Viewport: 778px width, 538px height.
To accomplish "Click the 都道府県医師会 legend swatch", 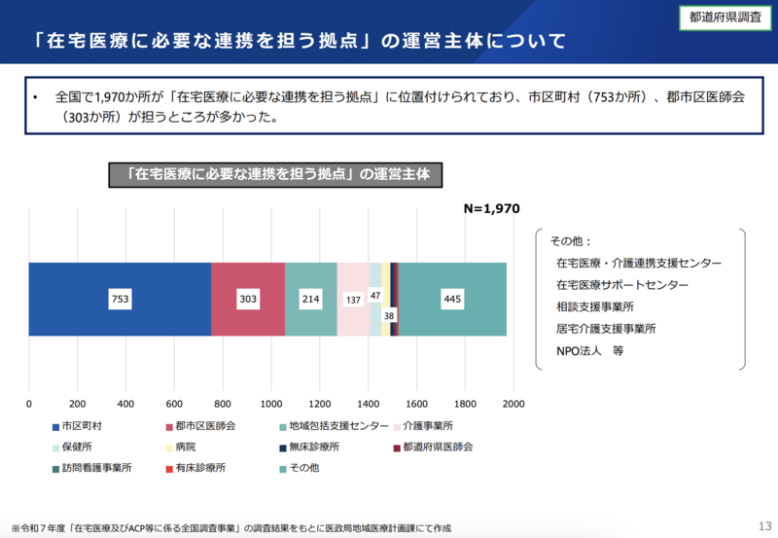I will [x=396, y=447].
